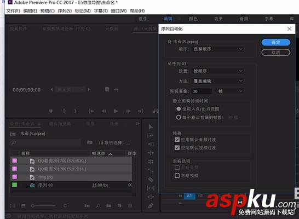Screen dimensions: 299x219
Task: Add a marker in the Source monitor
Action: point(51,111)
